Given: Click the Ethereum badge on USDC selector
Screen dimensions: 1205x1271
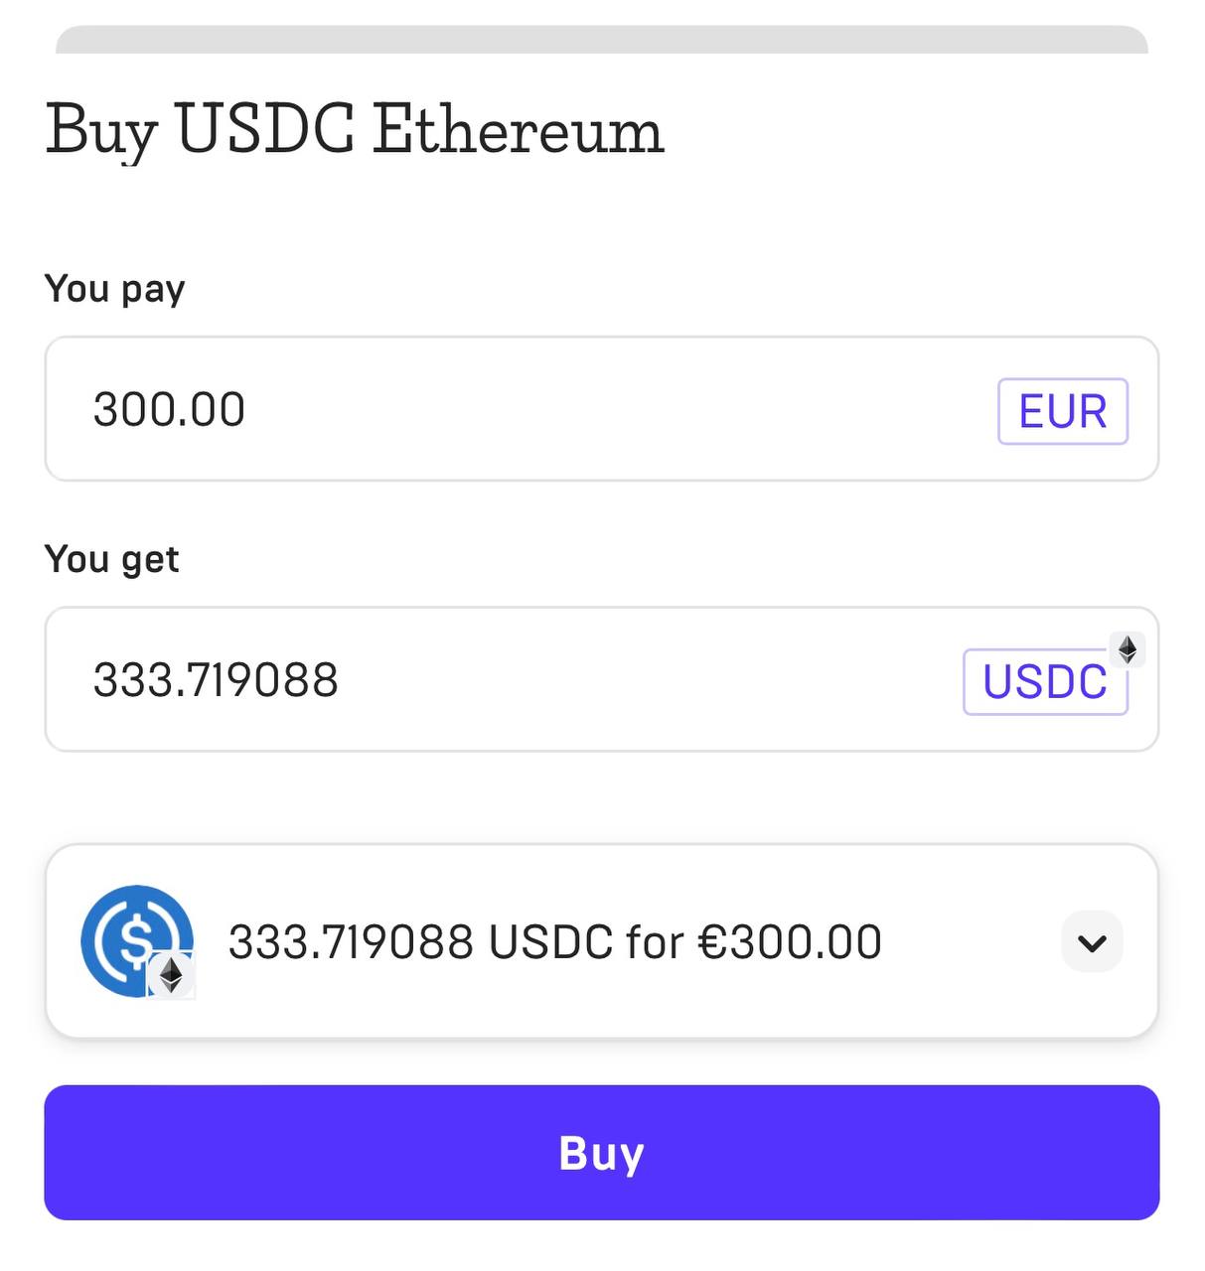Looking at the screenshot, I should coord(1128,649).
